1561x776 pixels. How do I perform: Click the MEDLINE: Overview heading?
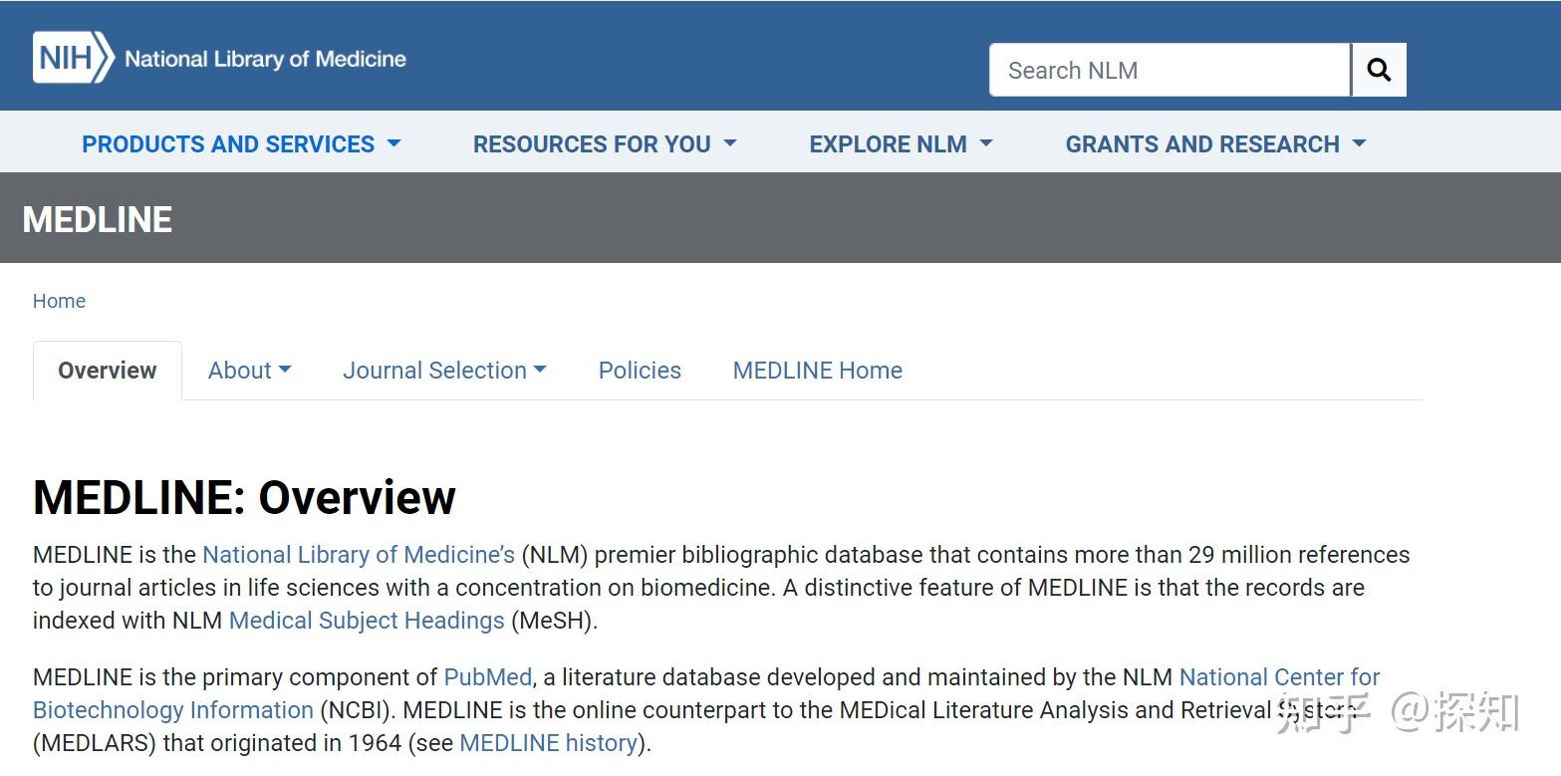(x=243, y=496)
